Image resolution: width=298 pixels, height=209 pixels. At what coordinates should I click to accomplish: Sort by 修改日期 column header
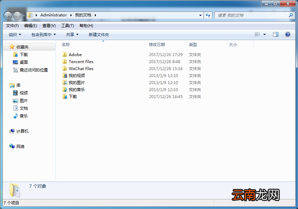pos(157,45)
